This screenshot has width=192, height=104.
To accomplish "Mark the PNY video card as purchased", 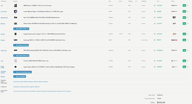I will click(x=155, y=51).
